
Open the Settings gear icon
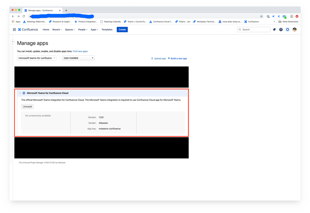click(287, 29)
